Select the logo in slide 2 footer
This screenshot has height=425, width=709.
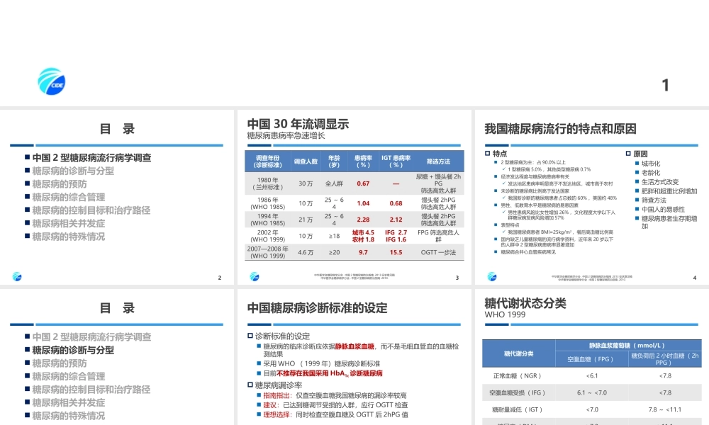coord(18,276)
